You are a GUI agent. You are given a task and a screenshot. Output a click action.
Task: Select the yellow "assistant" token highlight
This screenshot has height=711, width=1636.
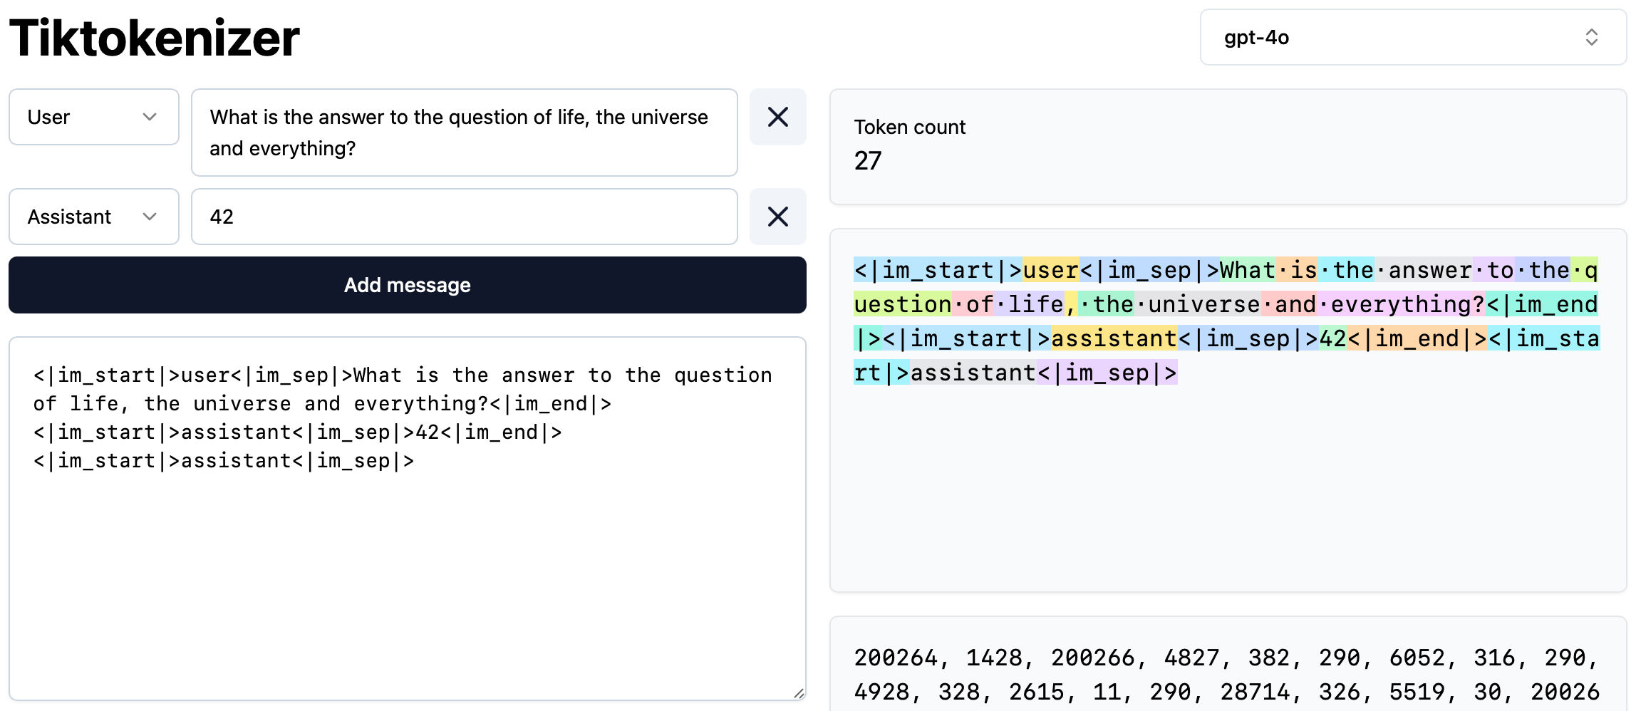click(1114, 338)
